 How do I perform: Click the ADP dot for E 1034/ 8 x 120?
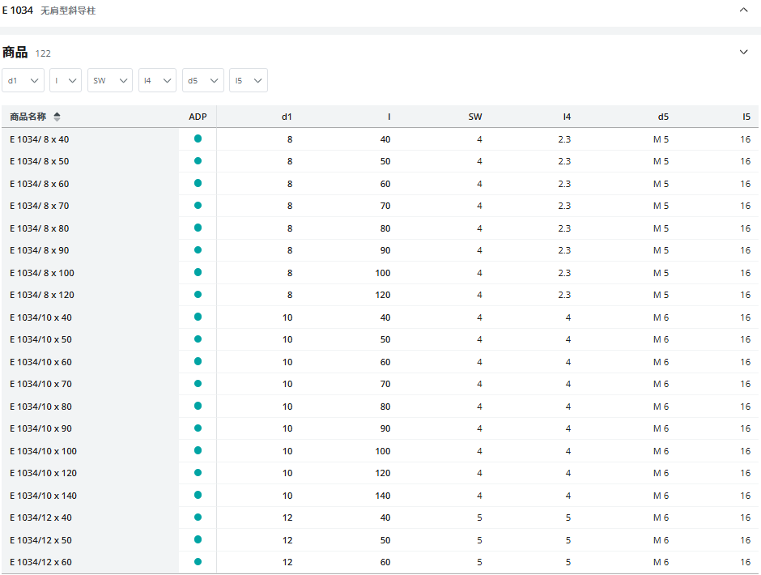coord(198,294)
